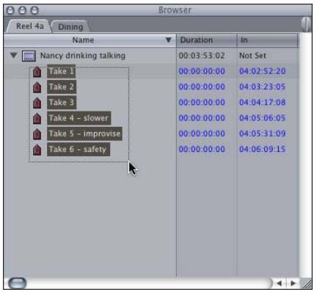Viewport: 317px width, 292px height.
Task: Select the Nancy drinking talking clip name
Action: click(x=83, y=56)
